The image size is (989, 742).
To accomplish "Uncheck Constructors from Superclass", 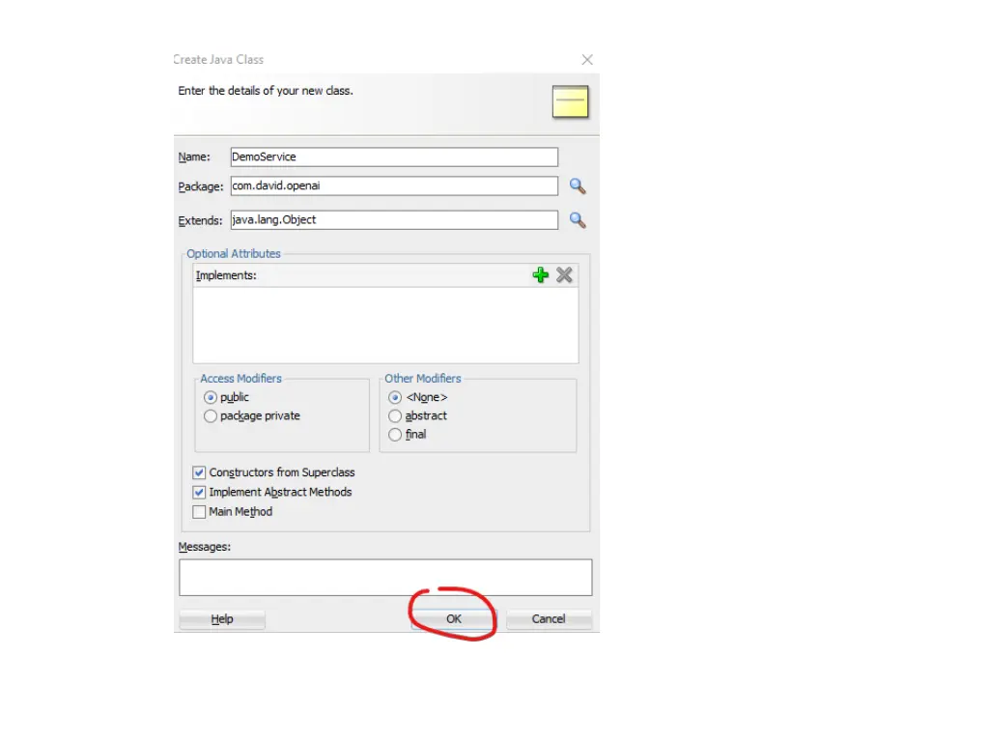I will (x=200, y=472).
